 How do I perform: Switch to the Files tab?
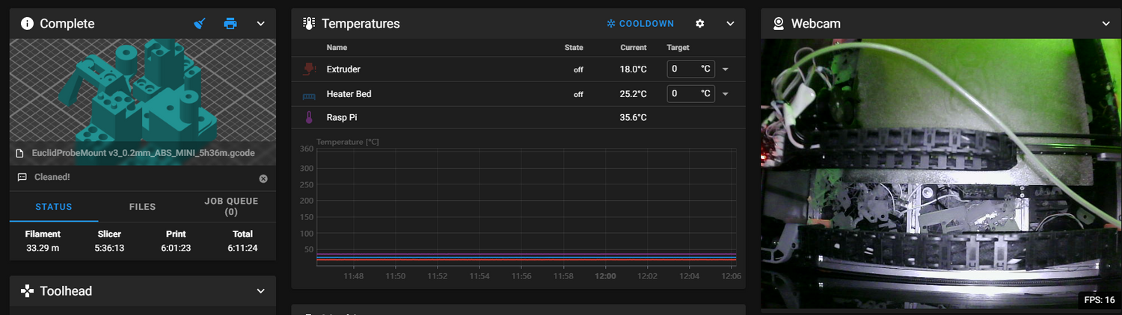(x=142, y=207)
